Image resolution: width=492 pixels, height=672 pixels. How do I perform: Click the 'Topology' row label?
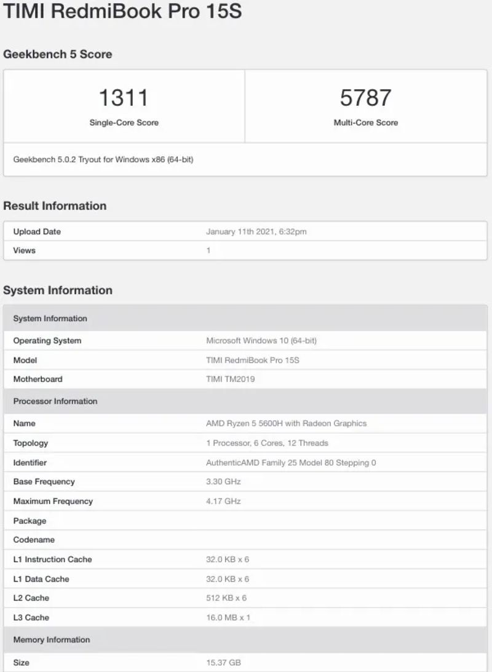click(x=30, y=443)
